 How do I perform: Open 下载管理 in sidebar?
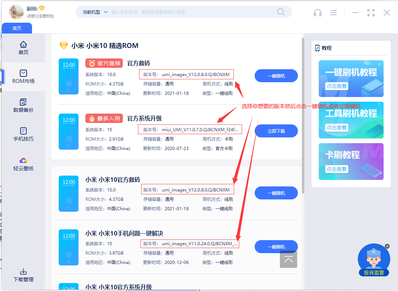(x=23, y=275)
